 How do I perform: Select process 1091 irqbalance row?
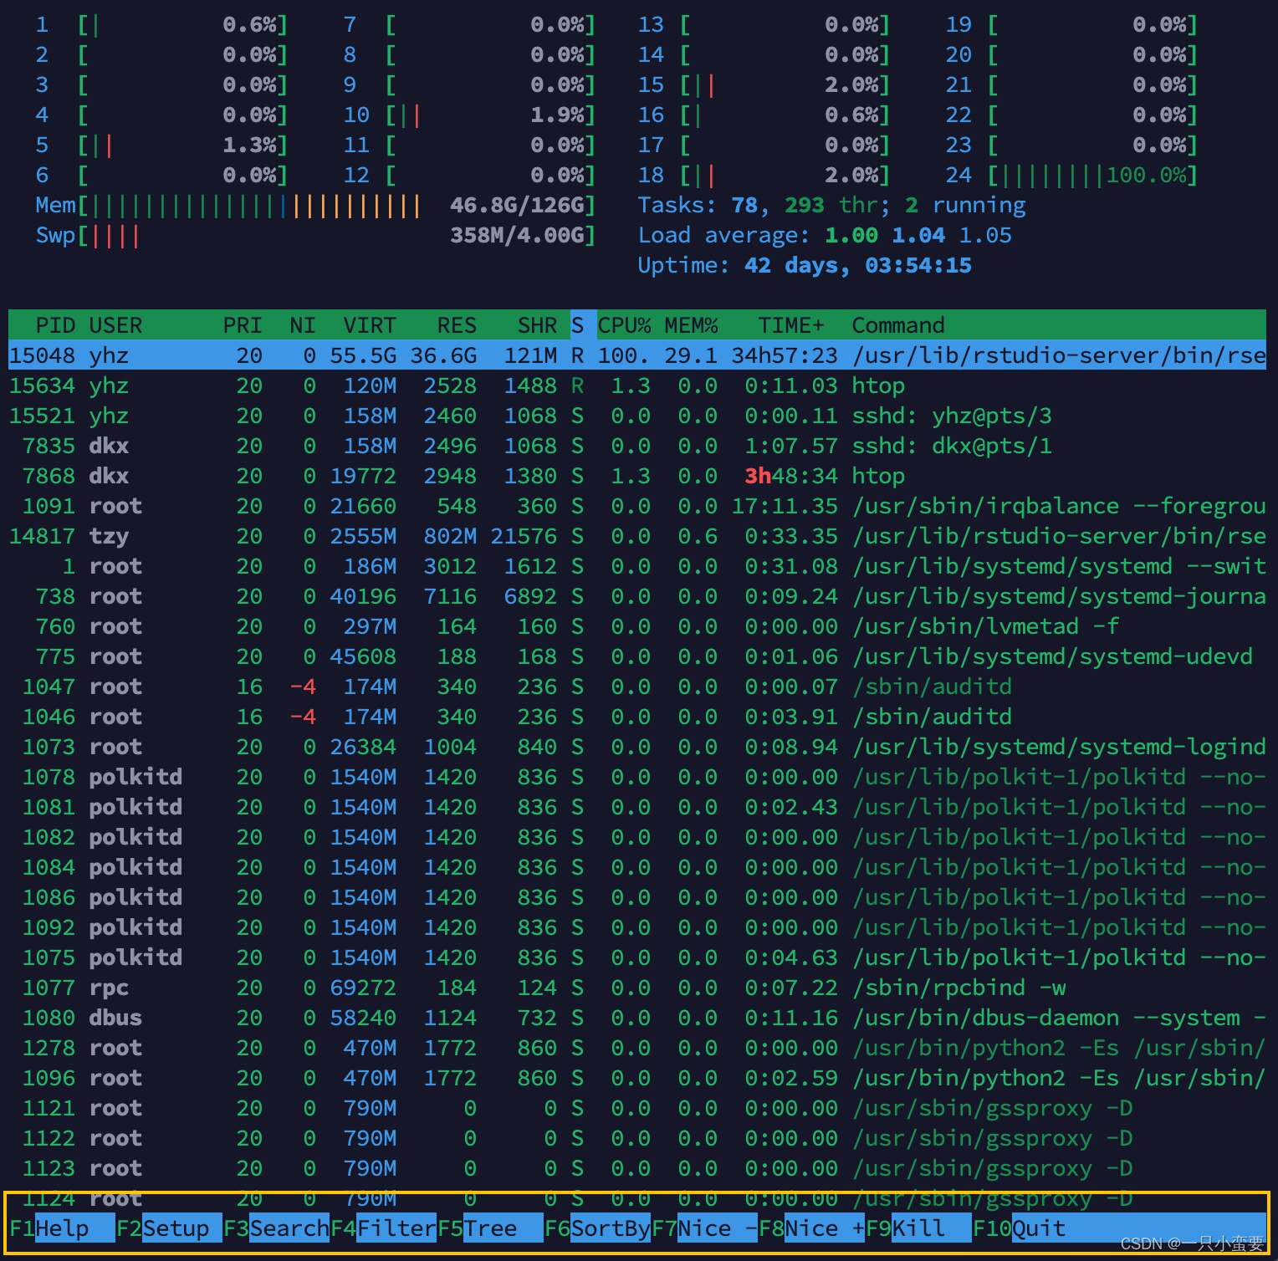[637, 506]
